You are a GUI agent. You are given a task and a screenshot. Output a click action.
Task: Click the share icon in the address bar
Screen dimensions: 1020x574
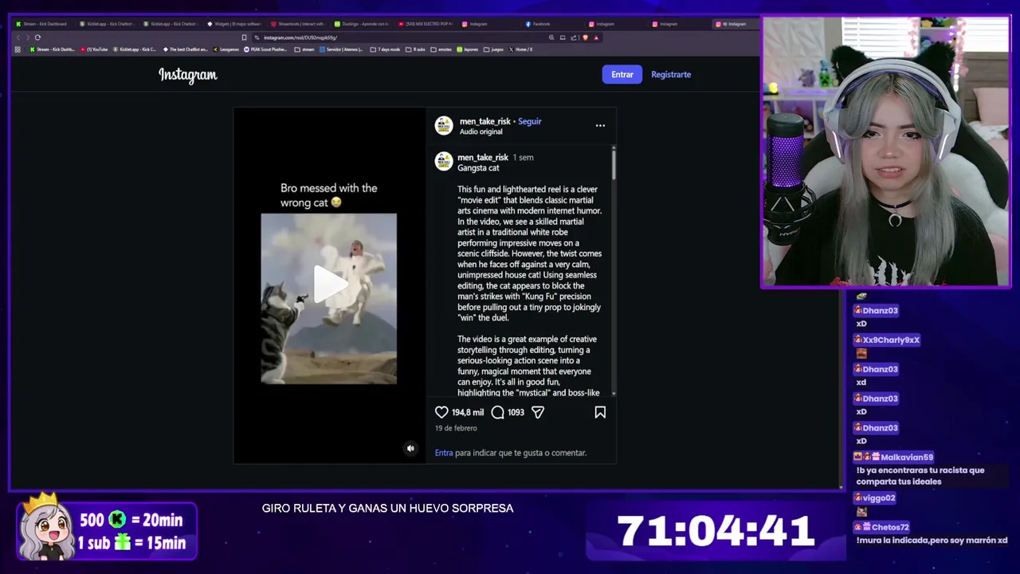pyautogui.click(x=574, y=37)
